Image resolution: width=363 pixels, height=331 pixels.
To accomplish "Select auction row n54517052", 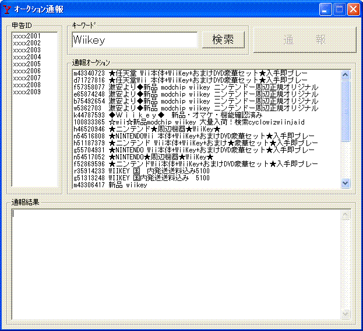I will 206,157.
